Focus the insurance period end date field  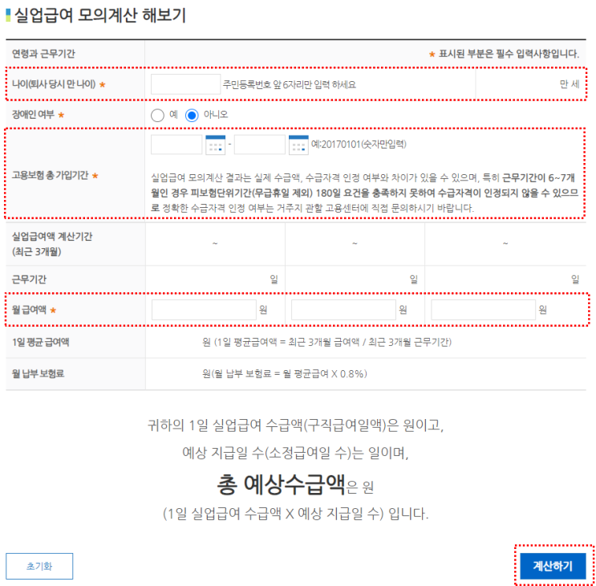[260, 144]
